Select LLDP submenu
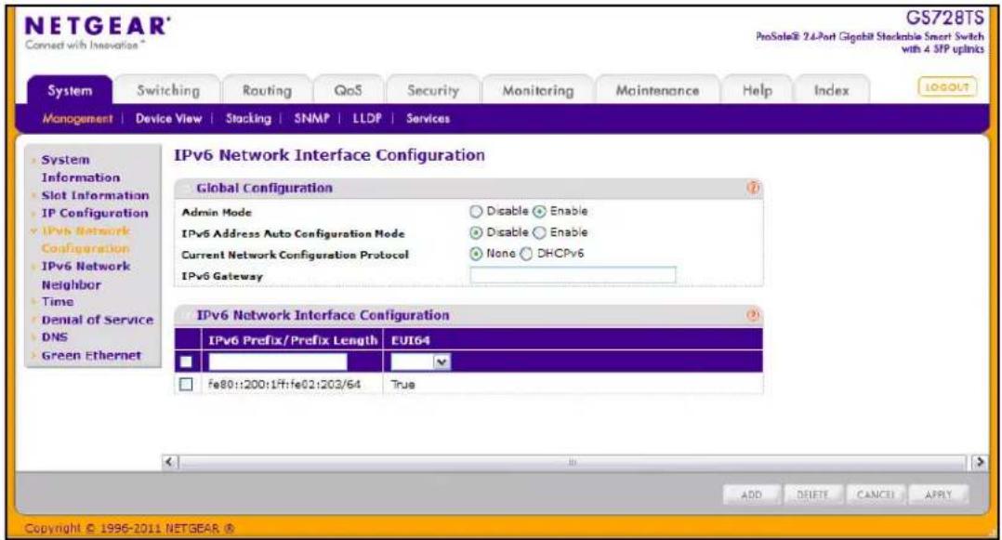Image resolution: width=1002 pixels, height=540 pixels. [367, 119]
